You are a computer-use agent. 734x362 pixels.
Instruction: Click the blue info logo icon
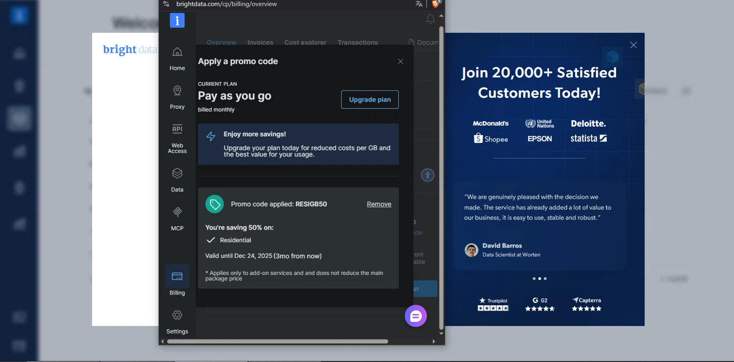click(177, 21)
